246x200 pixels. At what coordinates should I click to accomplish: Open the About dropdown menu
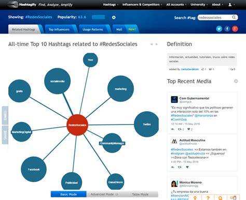click(217, 5)
